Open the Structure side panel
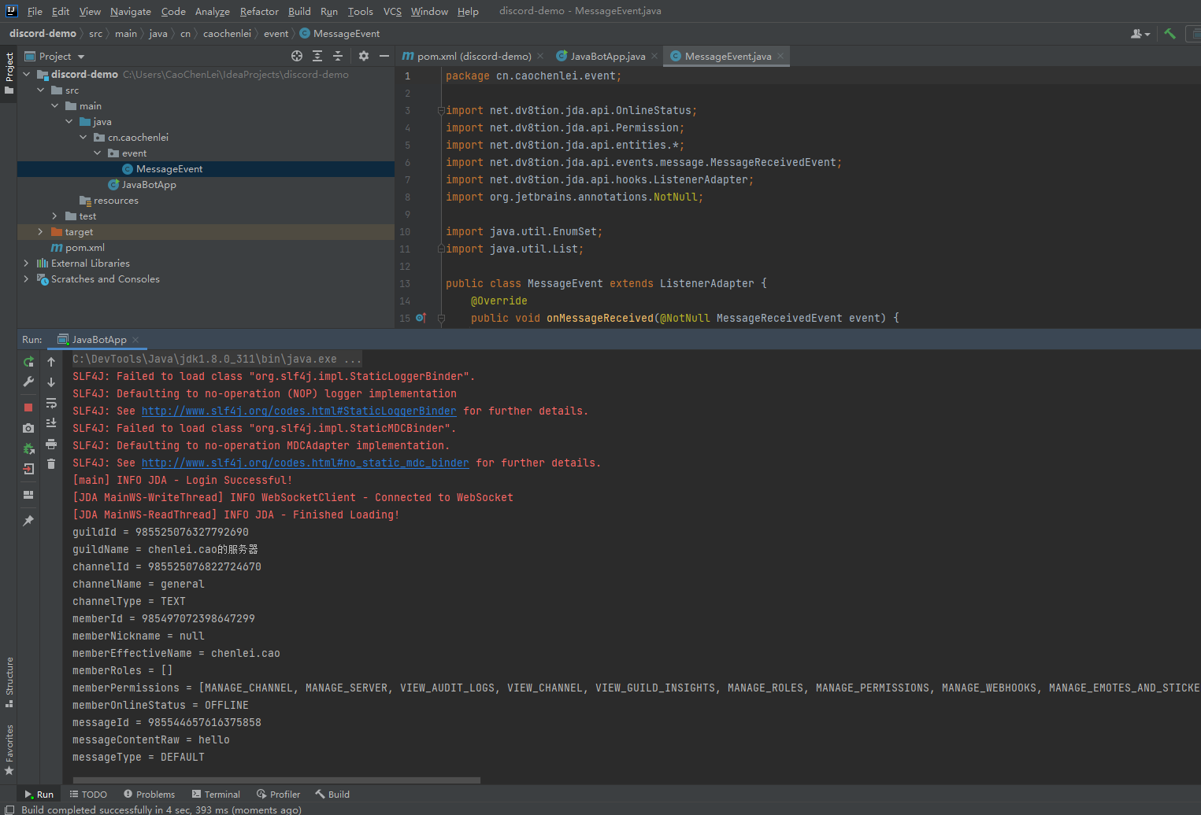The width and height of the screenshot is (1201, 815). click(9, 681)
